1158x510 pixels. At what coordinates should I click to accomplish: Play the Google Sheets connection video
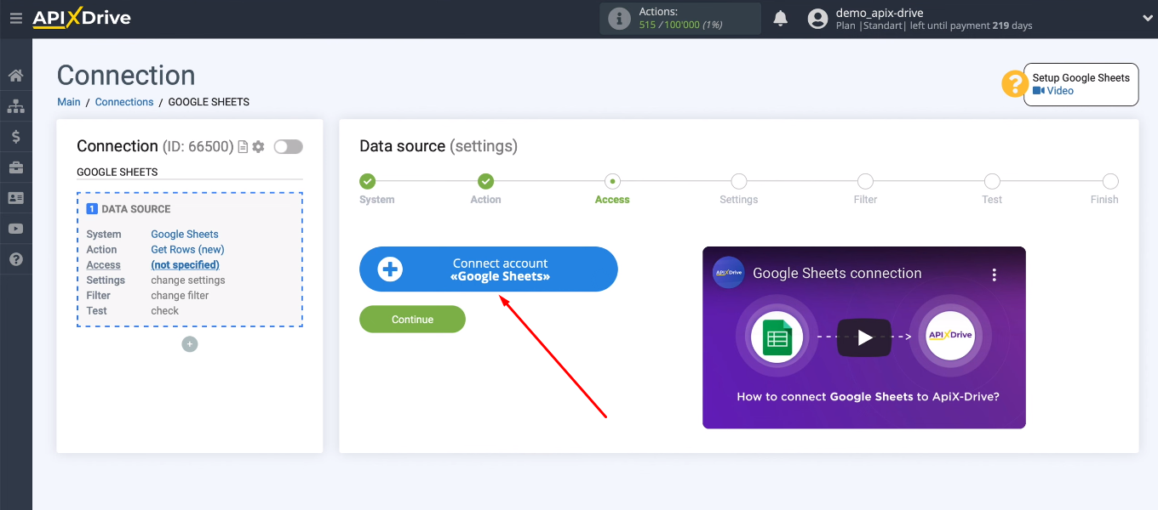(864, 337)
